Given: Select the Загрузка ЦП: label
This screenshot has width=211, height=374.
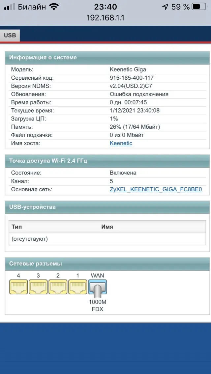Looking at the screenshot, I should [x=28, y=119].
